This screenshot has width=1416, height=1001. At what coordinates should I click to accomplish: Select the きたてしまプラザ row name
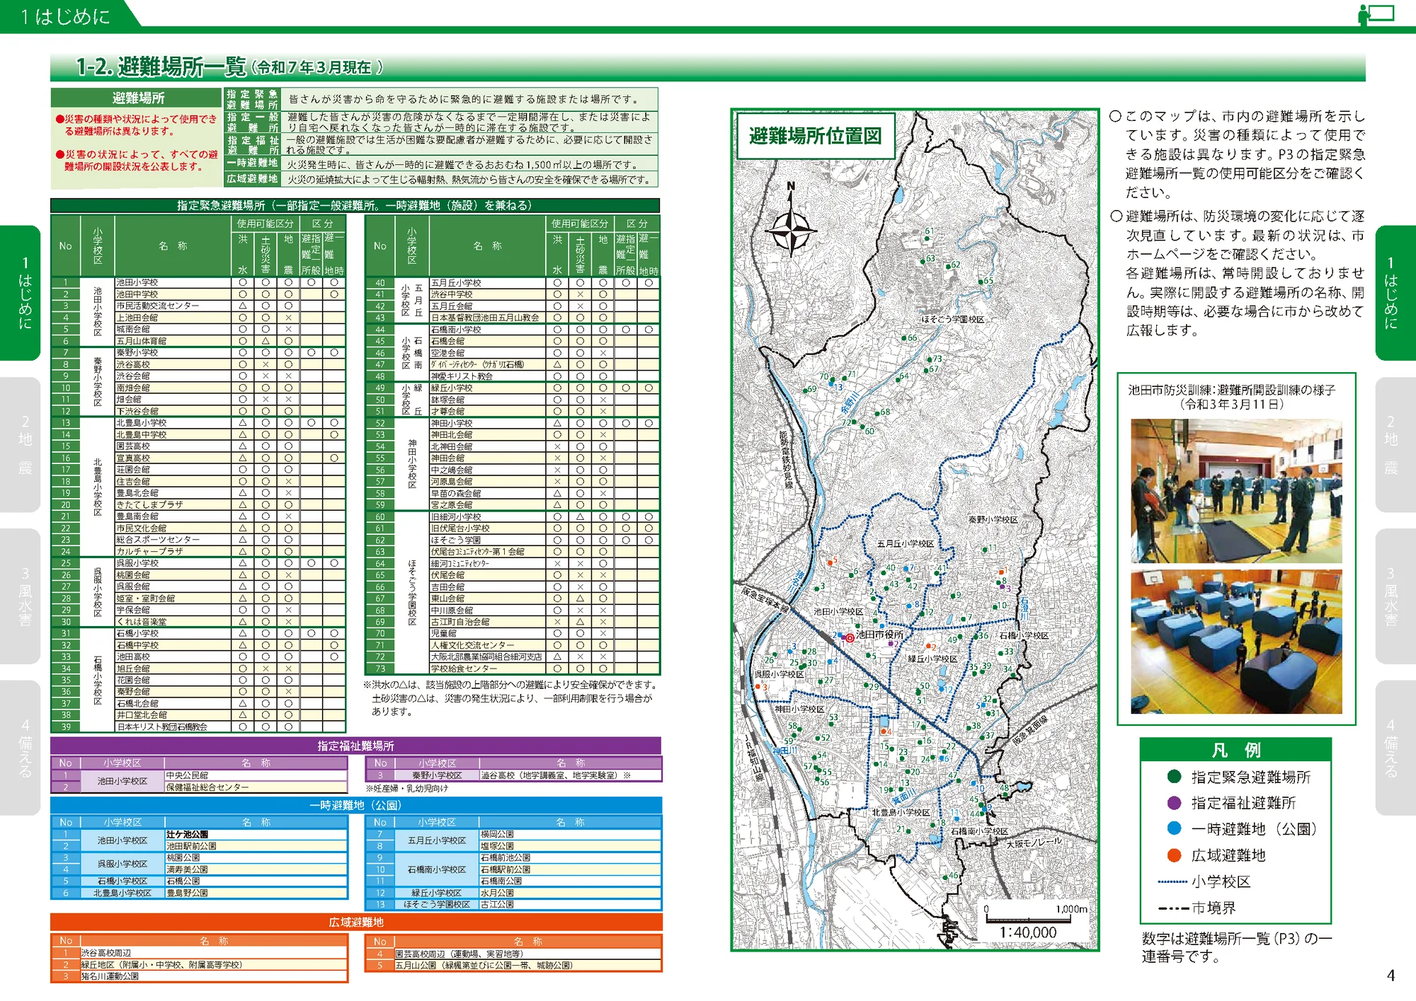(x=149, y=504)
